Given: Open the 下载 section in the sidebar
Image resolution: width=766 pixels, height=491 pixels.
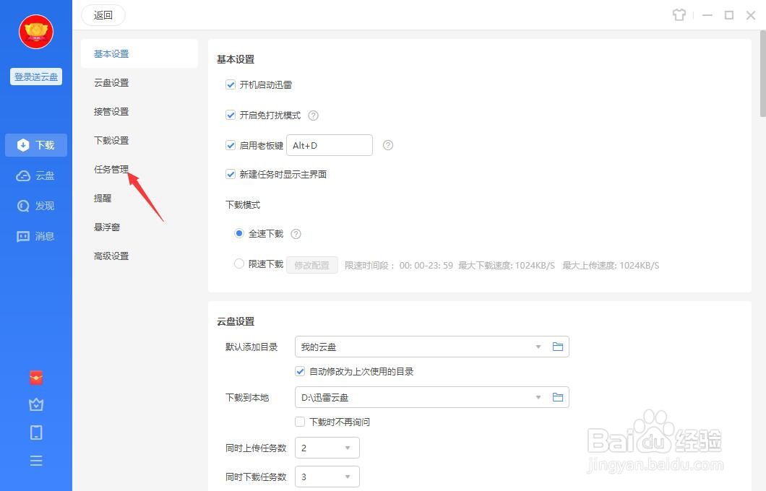Looking at the screenshot, I should coord(36,144).
